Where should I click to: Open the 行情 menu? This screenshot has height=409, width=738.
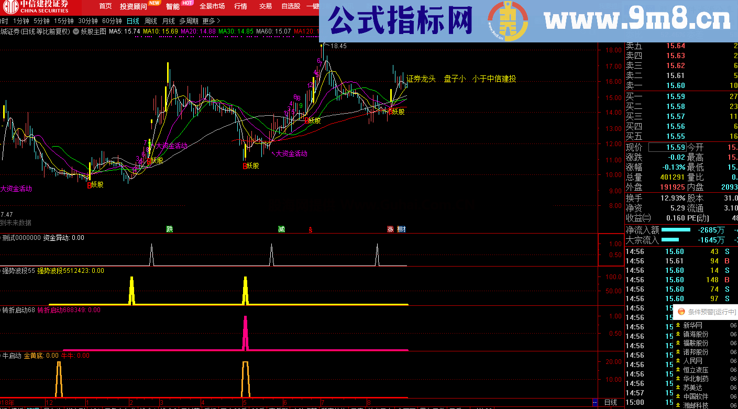(x=240, y=6)
